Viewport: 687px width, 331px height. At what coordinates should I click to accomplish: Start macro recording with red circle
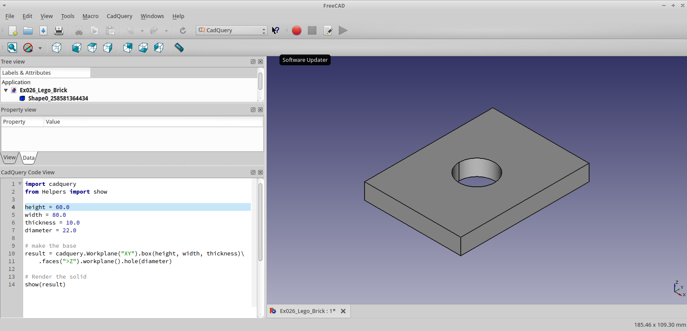pyautogui.click(x=296, y=30)
